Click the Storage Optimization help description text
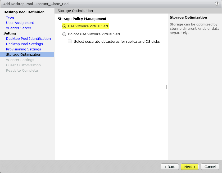 tap(194, 29)
